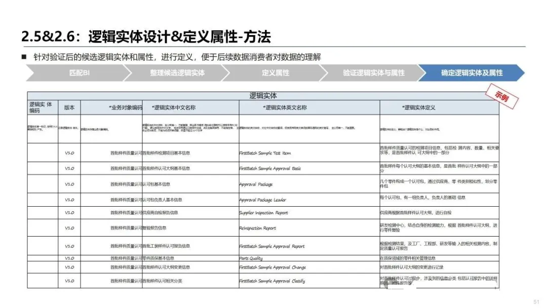The height and width of the screenshot is (308, 547).
Task: Click the page number 51
Action: tap(537, 300)
